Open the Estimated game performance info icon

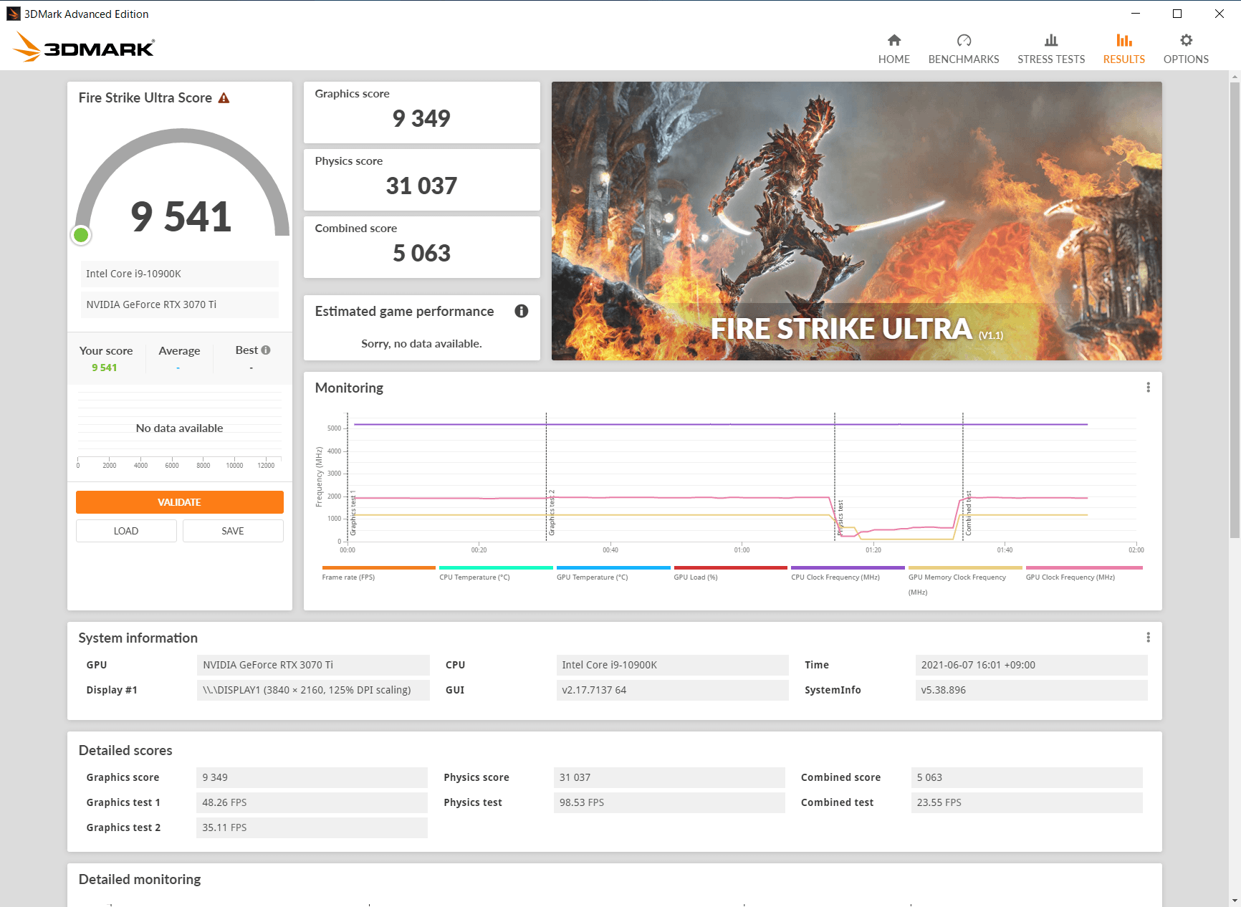pos(522,311)
